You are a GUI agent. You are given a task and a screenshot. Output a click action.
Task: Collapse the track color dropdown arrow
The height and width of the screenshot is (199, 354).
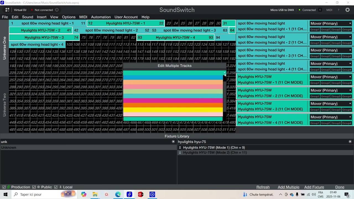click(x=224, y=73)
